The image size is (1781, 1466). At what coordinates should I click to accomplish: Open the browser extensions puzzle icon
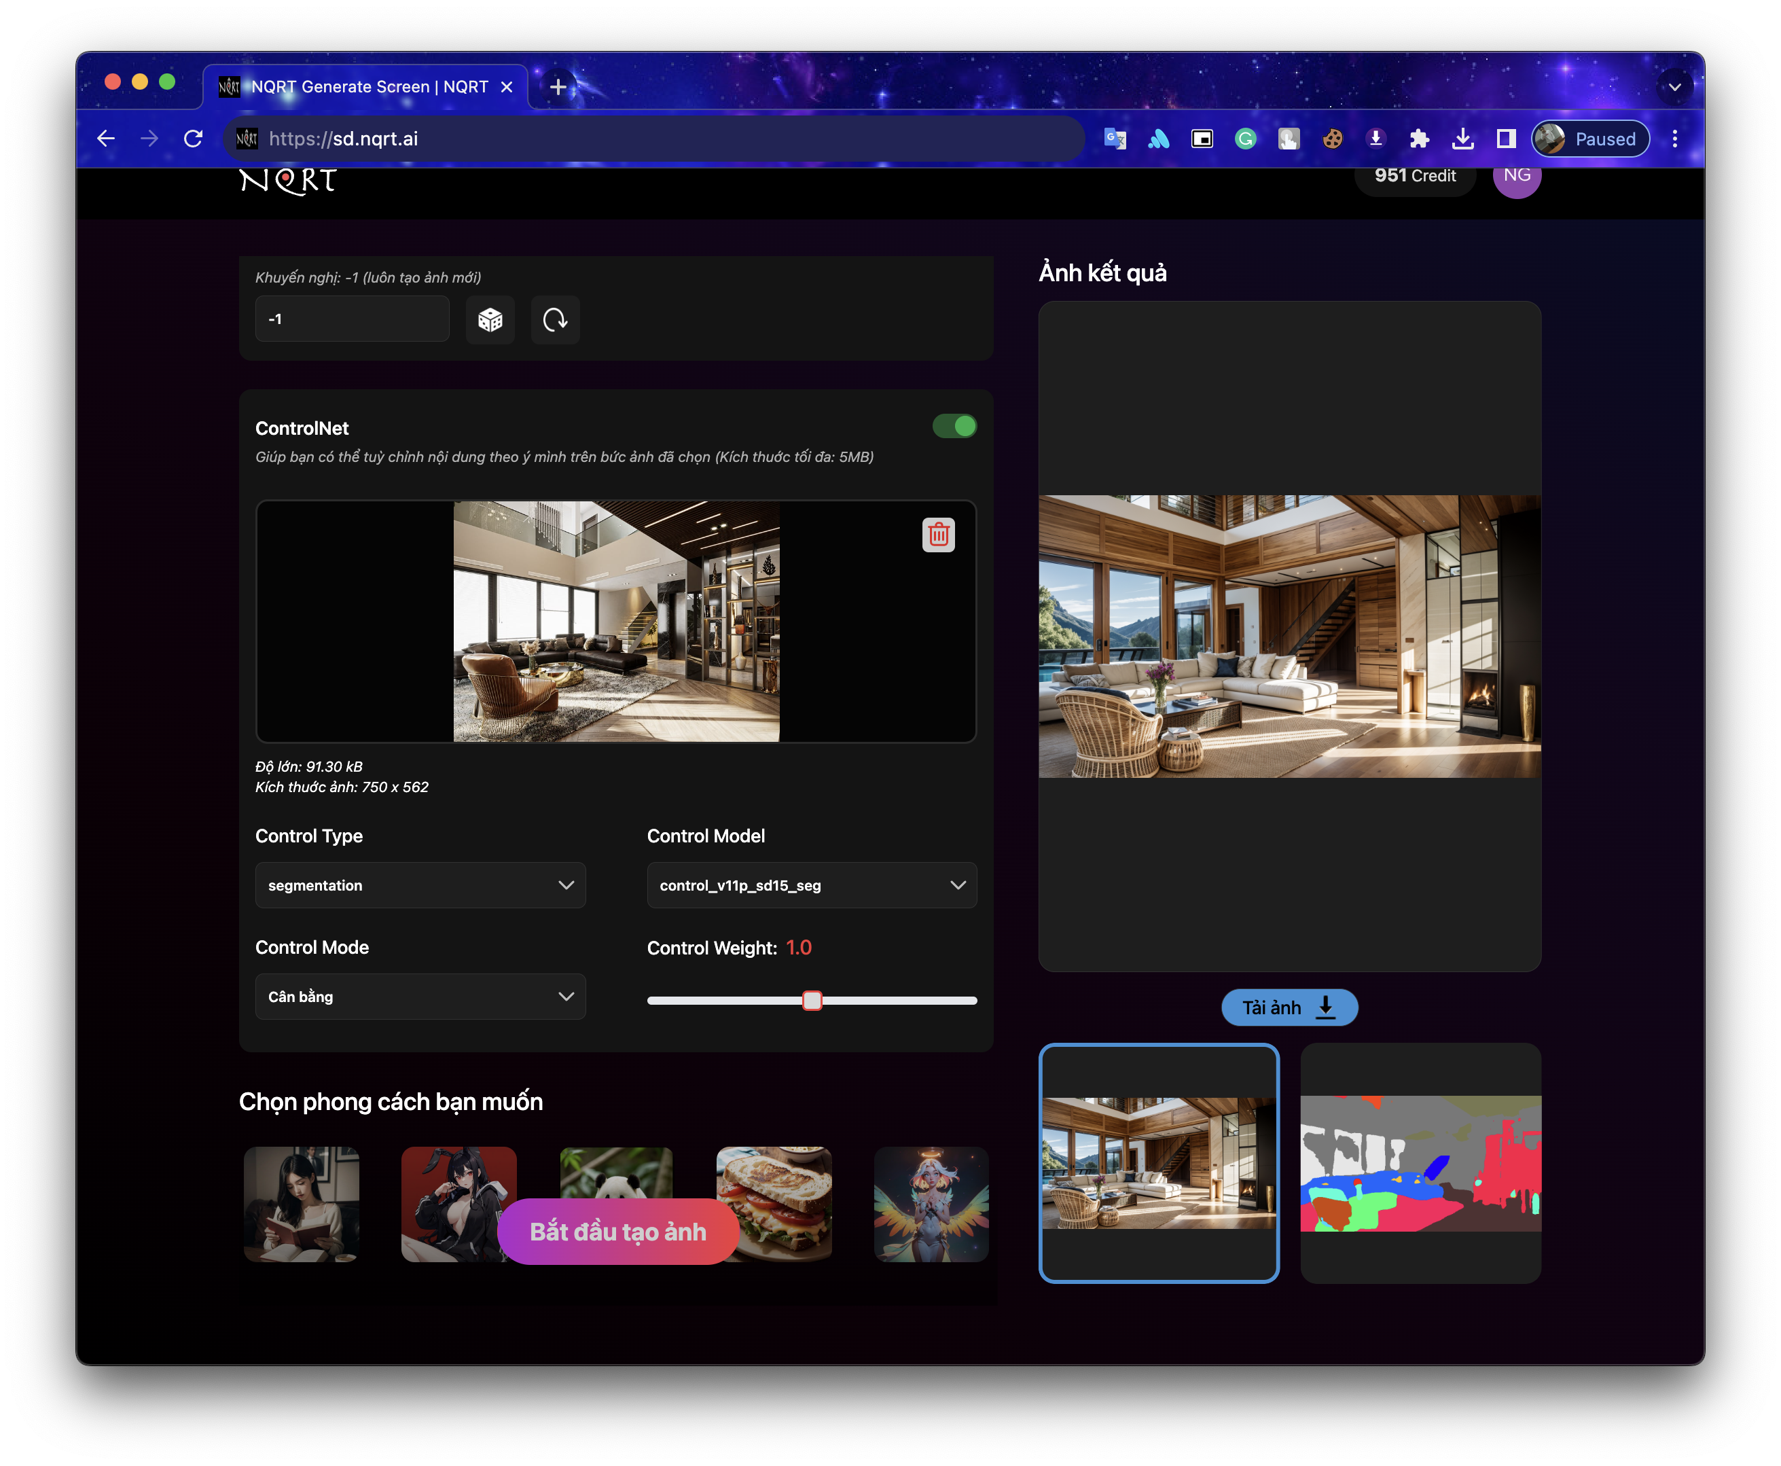coord(1419,139)
